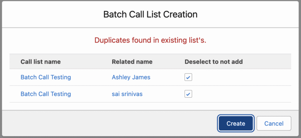Open Batch Call Testing link beside Ashley James
Viewport: 301px width, 138px height.
(x=46, y=77)
